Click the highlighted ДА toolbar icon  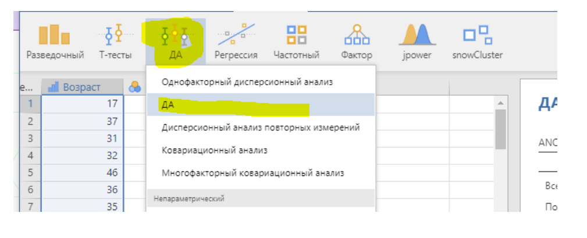pos(175,42)
